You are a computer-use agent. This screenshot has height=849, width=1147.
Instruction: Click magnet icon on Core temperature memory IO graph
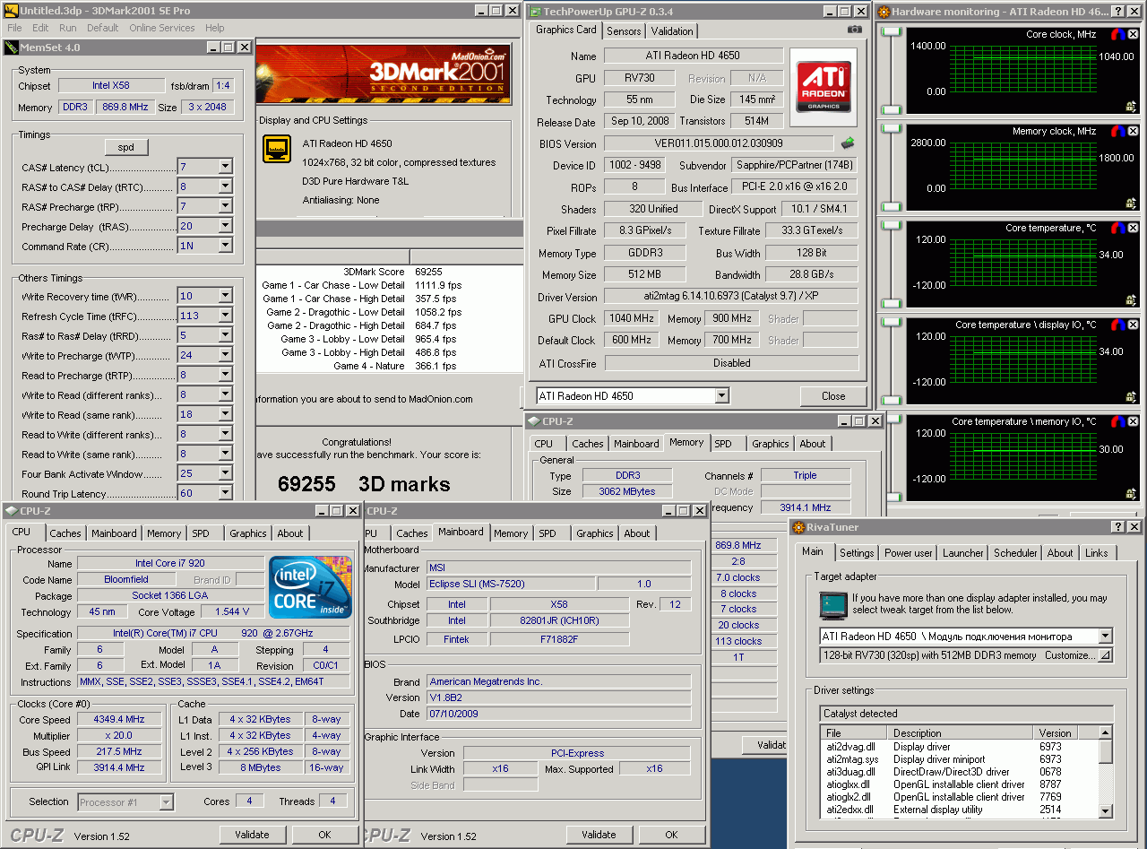tap(1118, 421)
